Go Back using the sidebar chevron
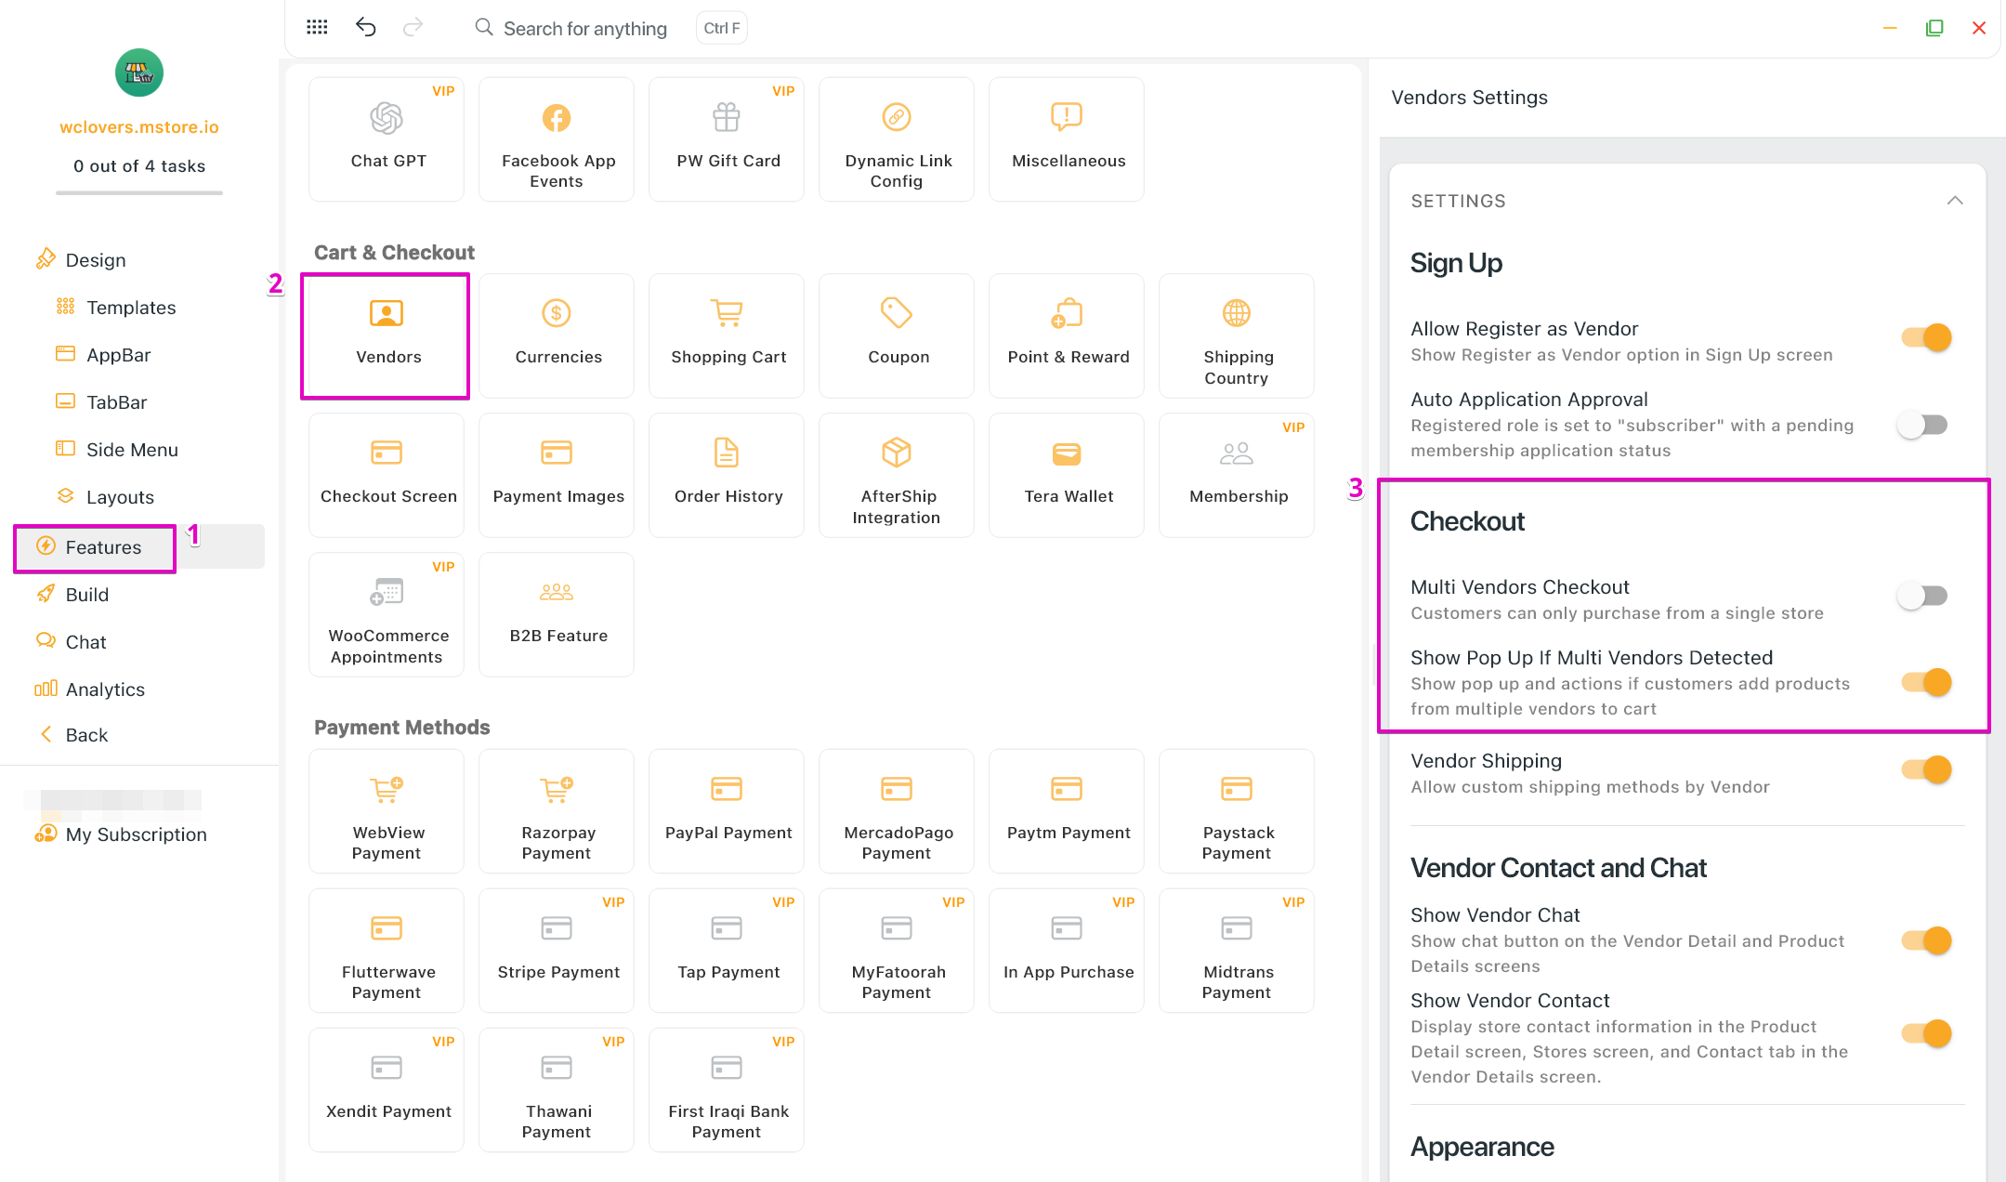2006x1182 pixels. 46,734
